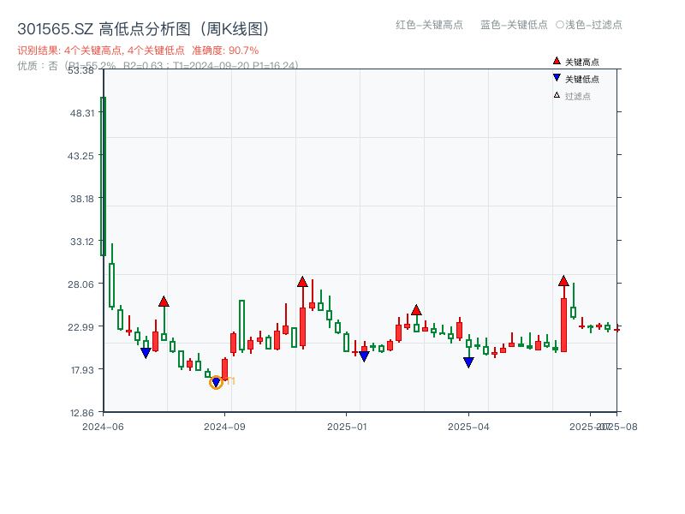
Task: Click the red triangle marker near 2024-07
Action: [164, 302]
